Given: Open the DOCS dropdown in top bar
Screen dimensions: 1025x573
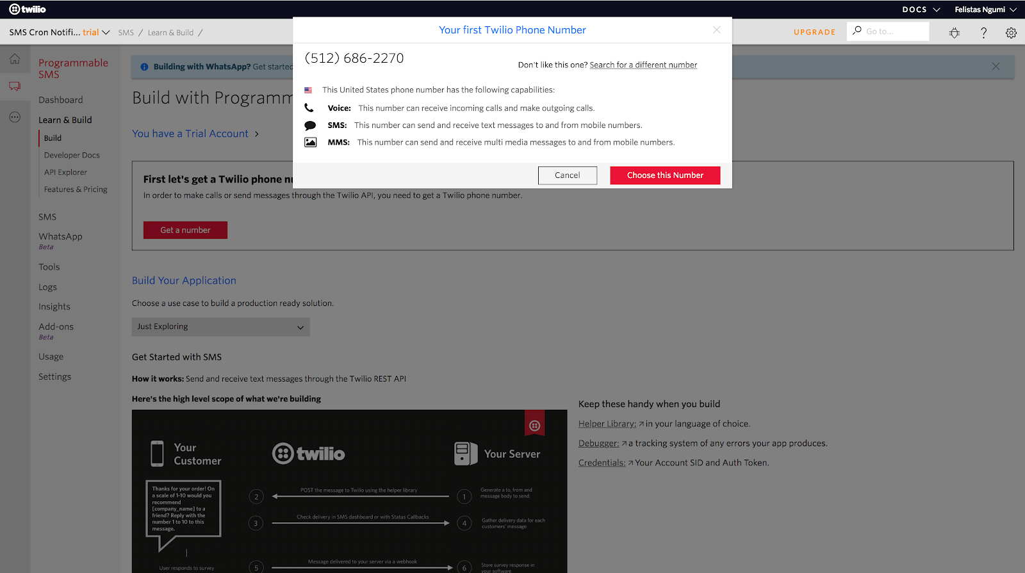Looking at the screenshot, I should point(921,10).
